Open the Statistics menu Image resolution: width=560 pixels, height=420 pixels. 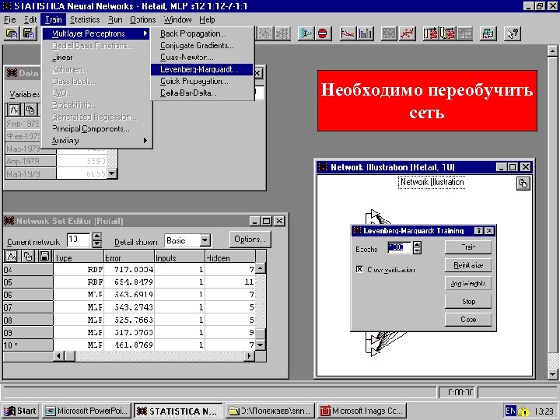click(85, 19)
